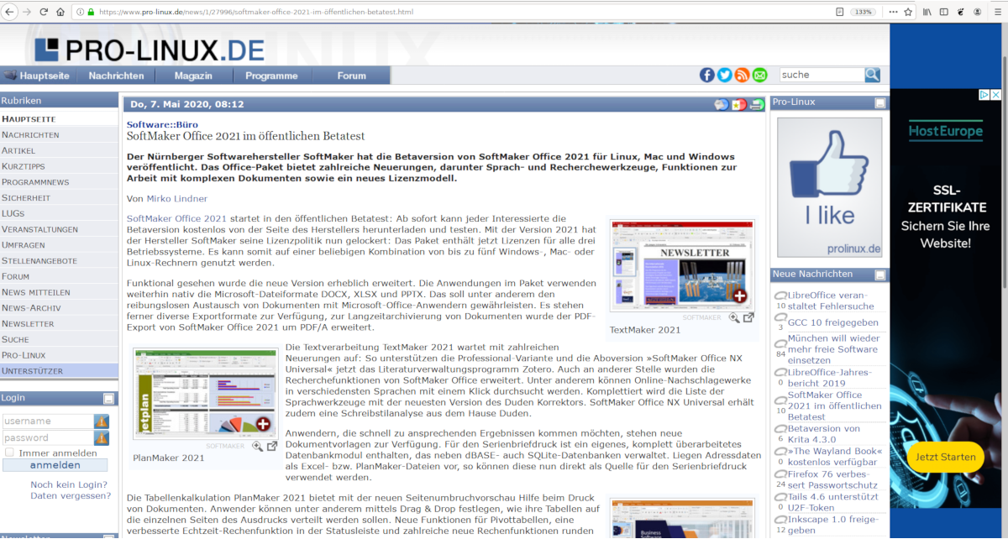
Task: Click the browser address bar URL
Action: pyautogui.click(x=256, y=12)
